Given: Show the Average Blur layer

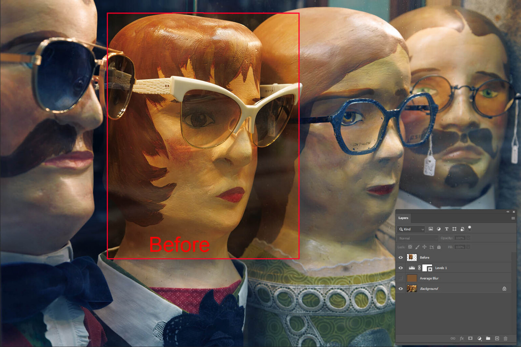Looking at the screenshot, I should pos(401,278).
